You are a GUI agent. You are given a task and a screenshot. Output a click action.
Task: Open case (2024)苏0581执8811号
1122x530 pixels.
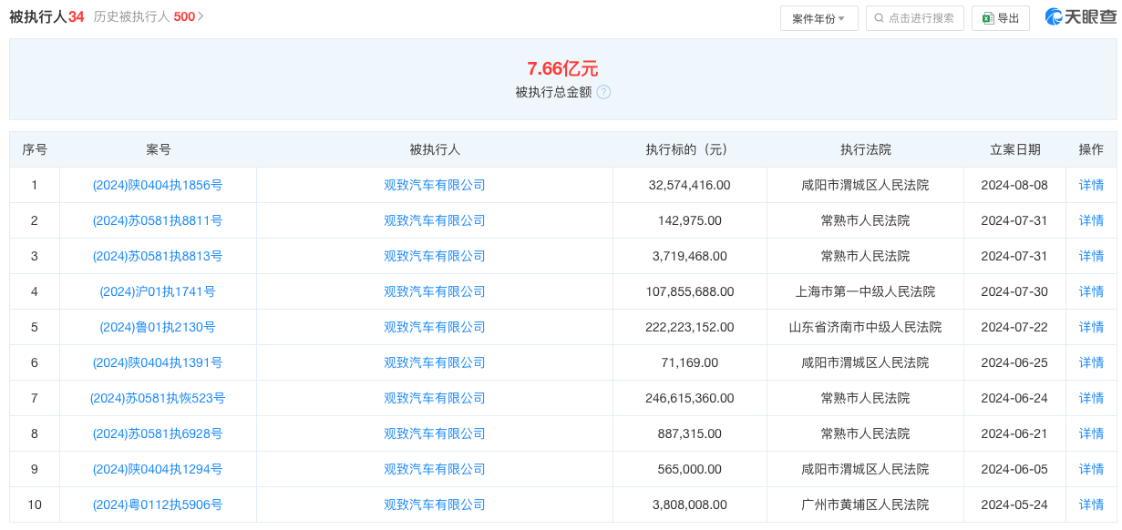point(158,220)
